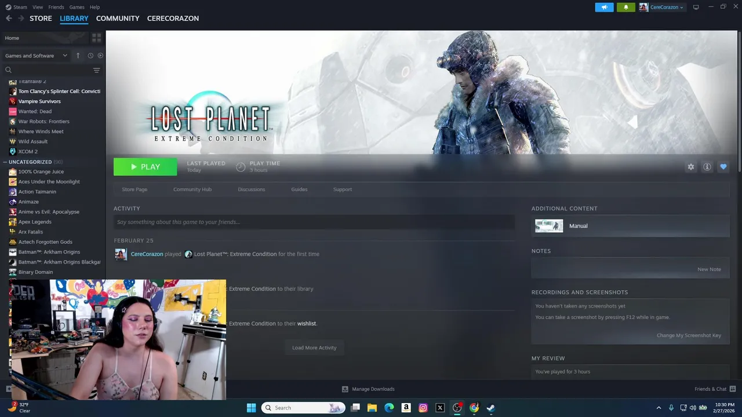
Task: Select 100% Orange Juice
Action: (x=41, y=172)
